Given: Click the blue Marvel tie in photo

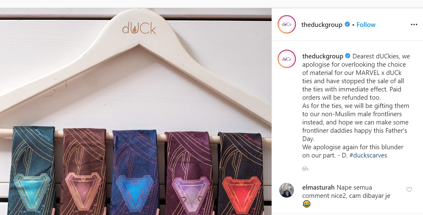Looking at the screenshot, I should coord(135,172).
